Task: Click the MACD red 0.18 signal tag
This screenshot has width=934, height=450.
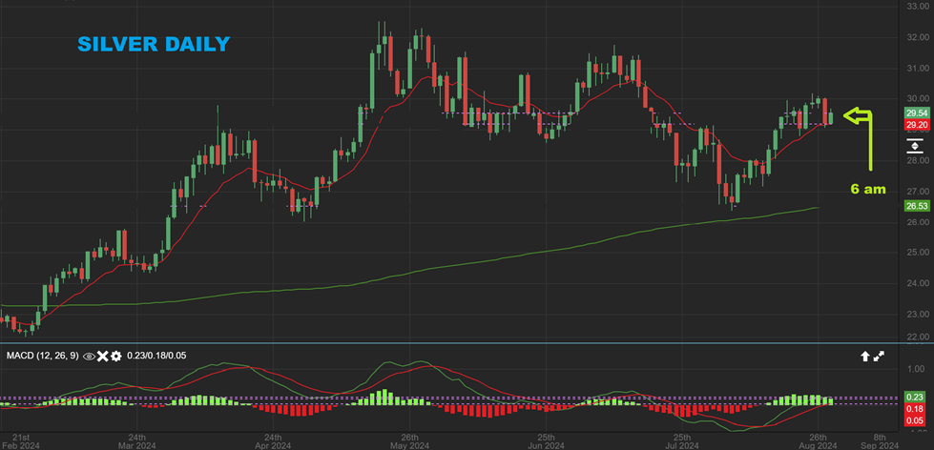Action: click(915, 408)
